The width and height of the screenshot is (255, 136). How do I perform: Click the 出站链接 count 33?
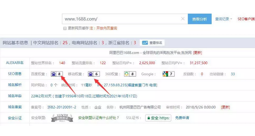[x=233, y=74]
